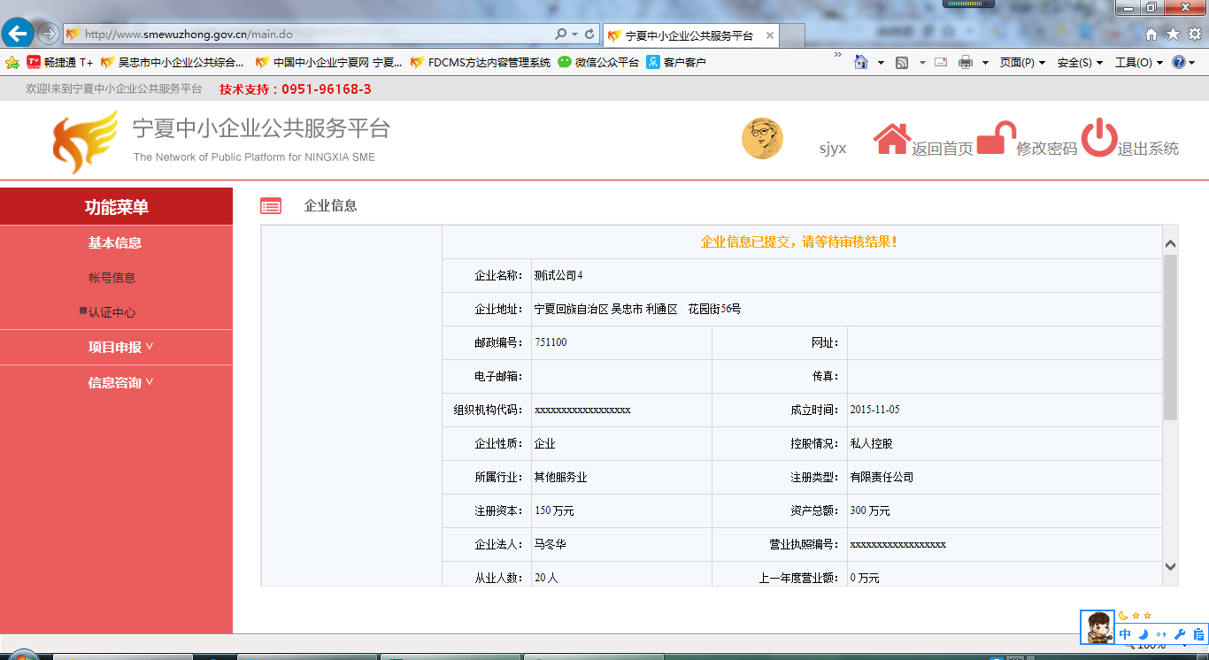Viewport: 1209px width, 660px height.
Task: Expand the 信息咨询 menu section
Action: coord(120,383)
